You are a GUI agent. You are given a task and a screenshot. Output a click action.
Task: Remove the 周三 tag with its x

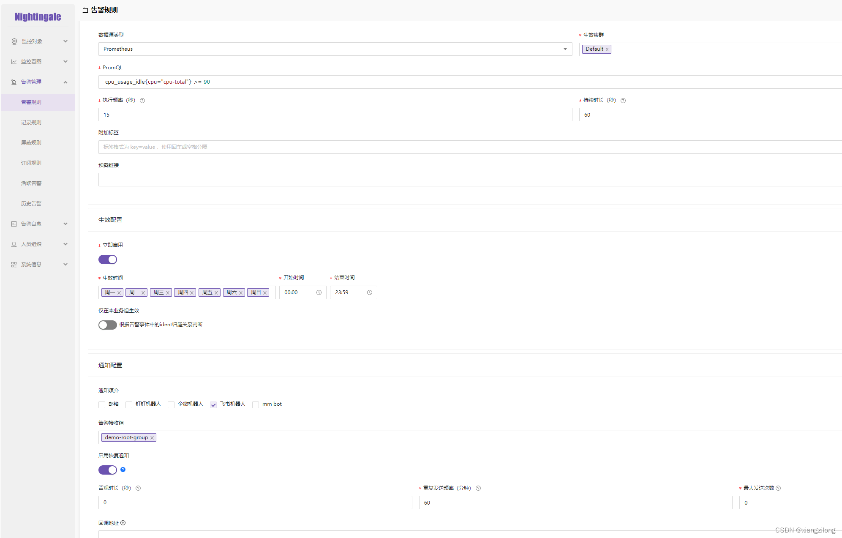(x=168, y=292)
